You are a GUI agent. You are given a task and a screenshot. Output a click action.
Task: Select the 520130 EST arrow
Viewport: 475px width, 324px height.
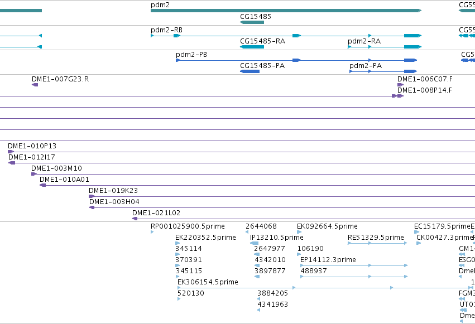point(179,299)
